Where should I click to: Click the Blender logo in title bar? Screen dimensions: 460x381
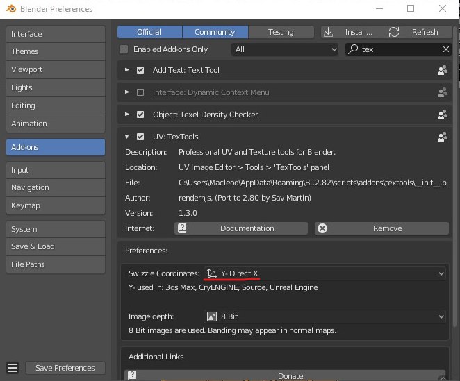(x=11, y=9)
